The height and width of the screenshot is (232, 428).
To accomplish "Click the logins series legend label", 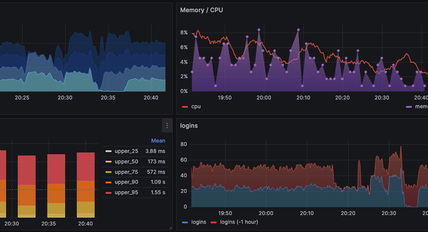I will [198, 222].
